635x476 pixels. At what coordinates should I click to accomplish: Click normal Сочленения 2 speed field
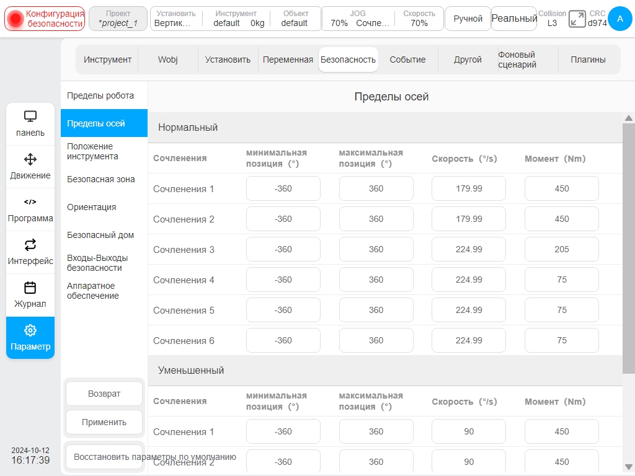click(x=469, y=219)
